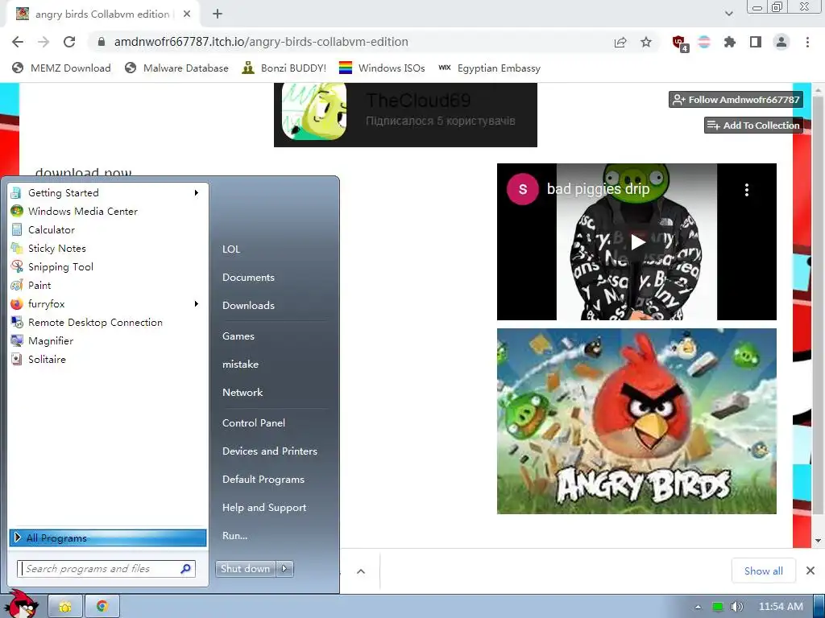Close the angry birds Collabvm tab
This screenshot has height=618, width=825.
[x=187, y=14]
